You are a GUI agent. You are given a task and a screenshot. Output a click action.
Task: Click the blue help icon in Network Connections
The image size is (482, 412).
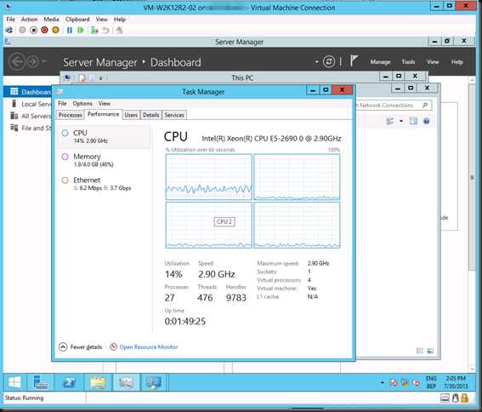click(427, 121)
